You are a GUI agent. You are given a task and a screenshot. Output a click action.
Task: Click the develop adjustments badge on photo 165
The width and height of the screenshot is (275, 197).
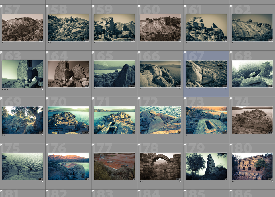click(134, 86)
